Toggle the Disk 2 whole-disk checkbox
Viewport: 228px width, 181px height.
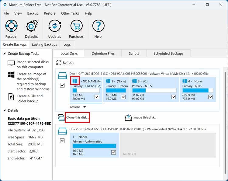[x=62, y=141]
